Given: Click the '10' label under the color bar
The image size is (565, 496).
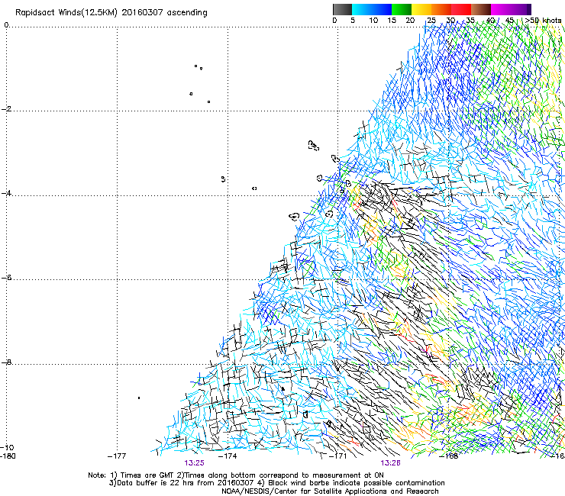Looking at the screenshot, I should point(373,21).
